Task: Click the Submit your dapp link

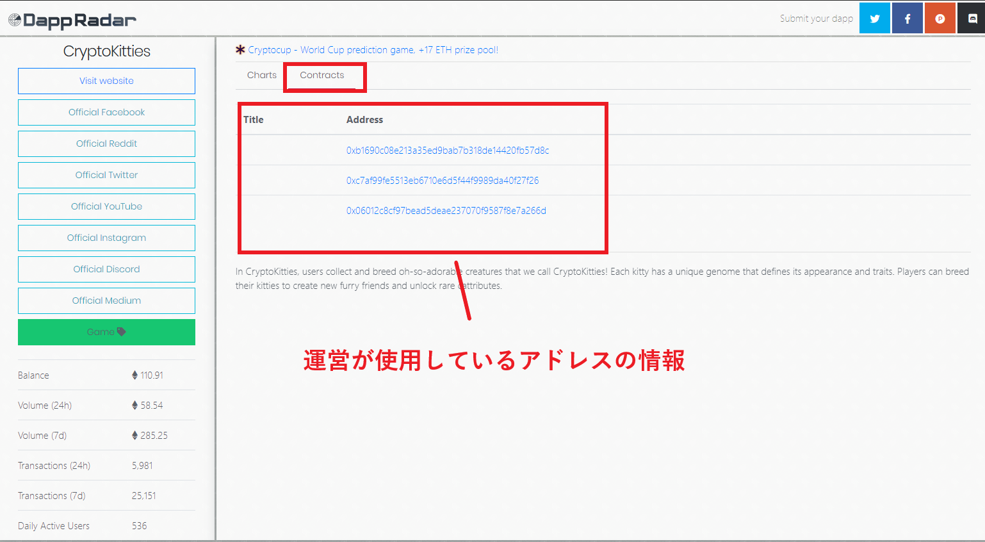Action: pos(816,19)
